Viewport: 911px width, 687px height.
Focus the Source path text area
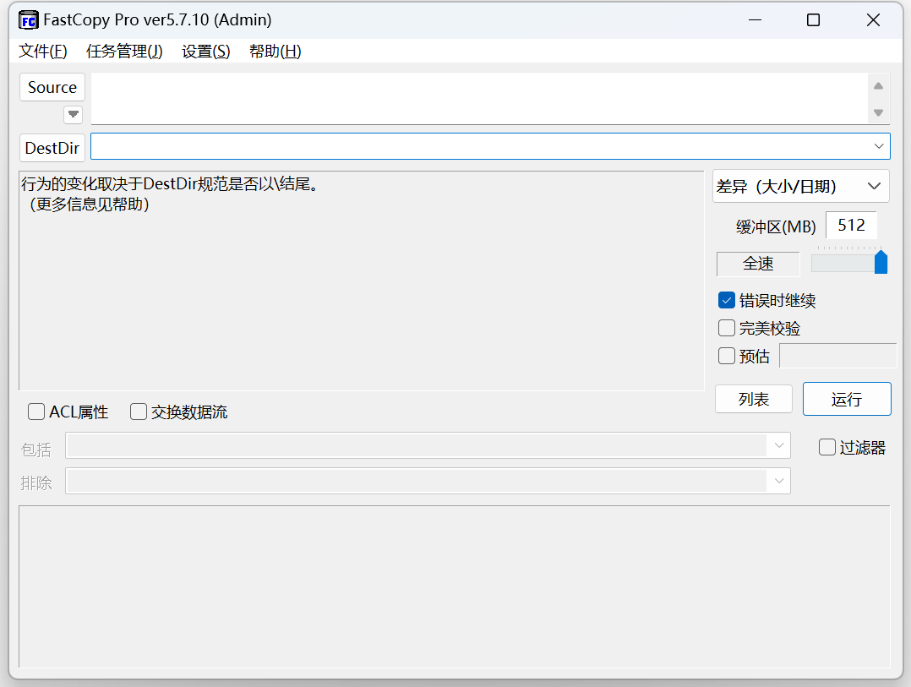pos(478,99)
